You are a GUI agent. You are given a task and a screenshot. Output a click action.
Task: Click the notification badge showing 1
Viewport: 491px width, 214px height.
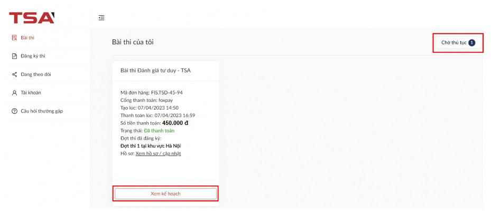coord(471,43)
